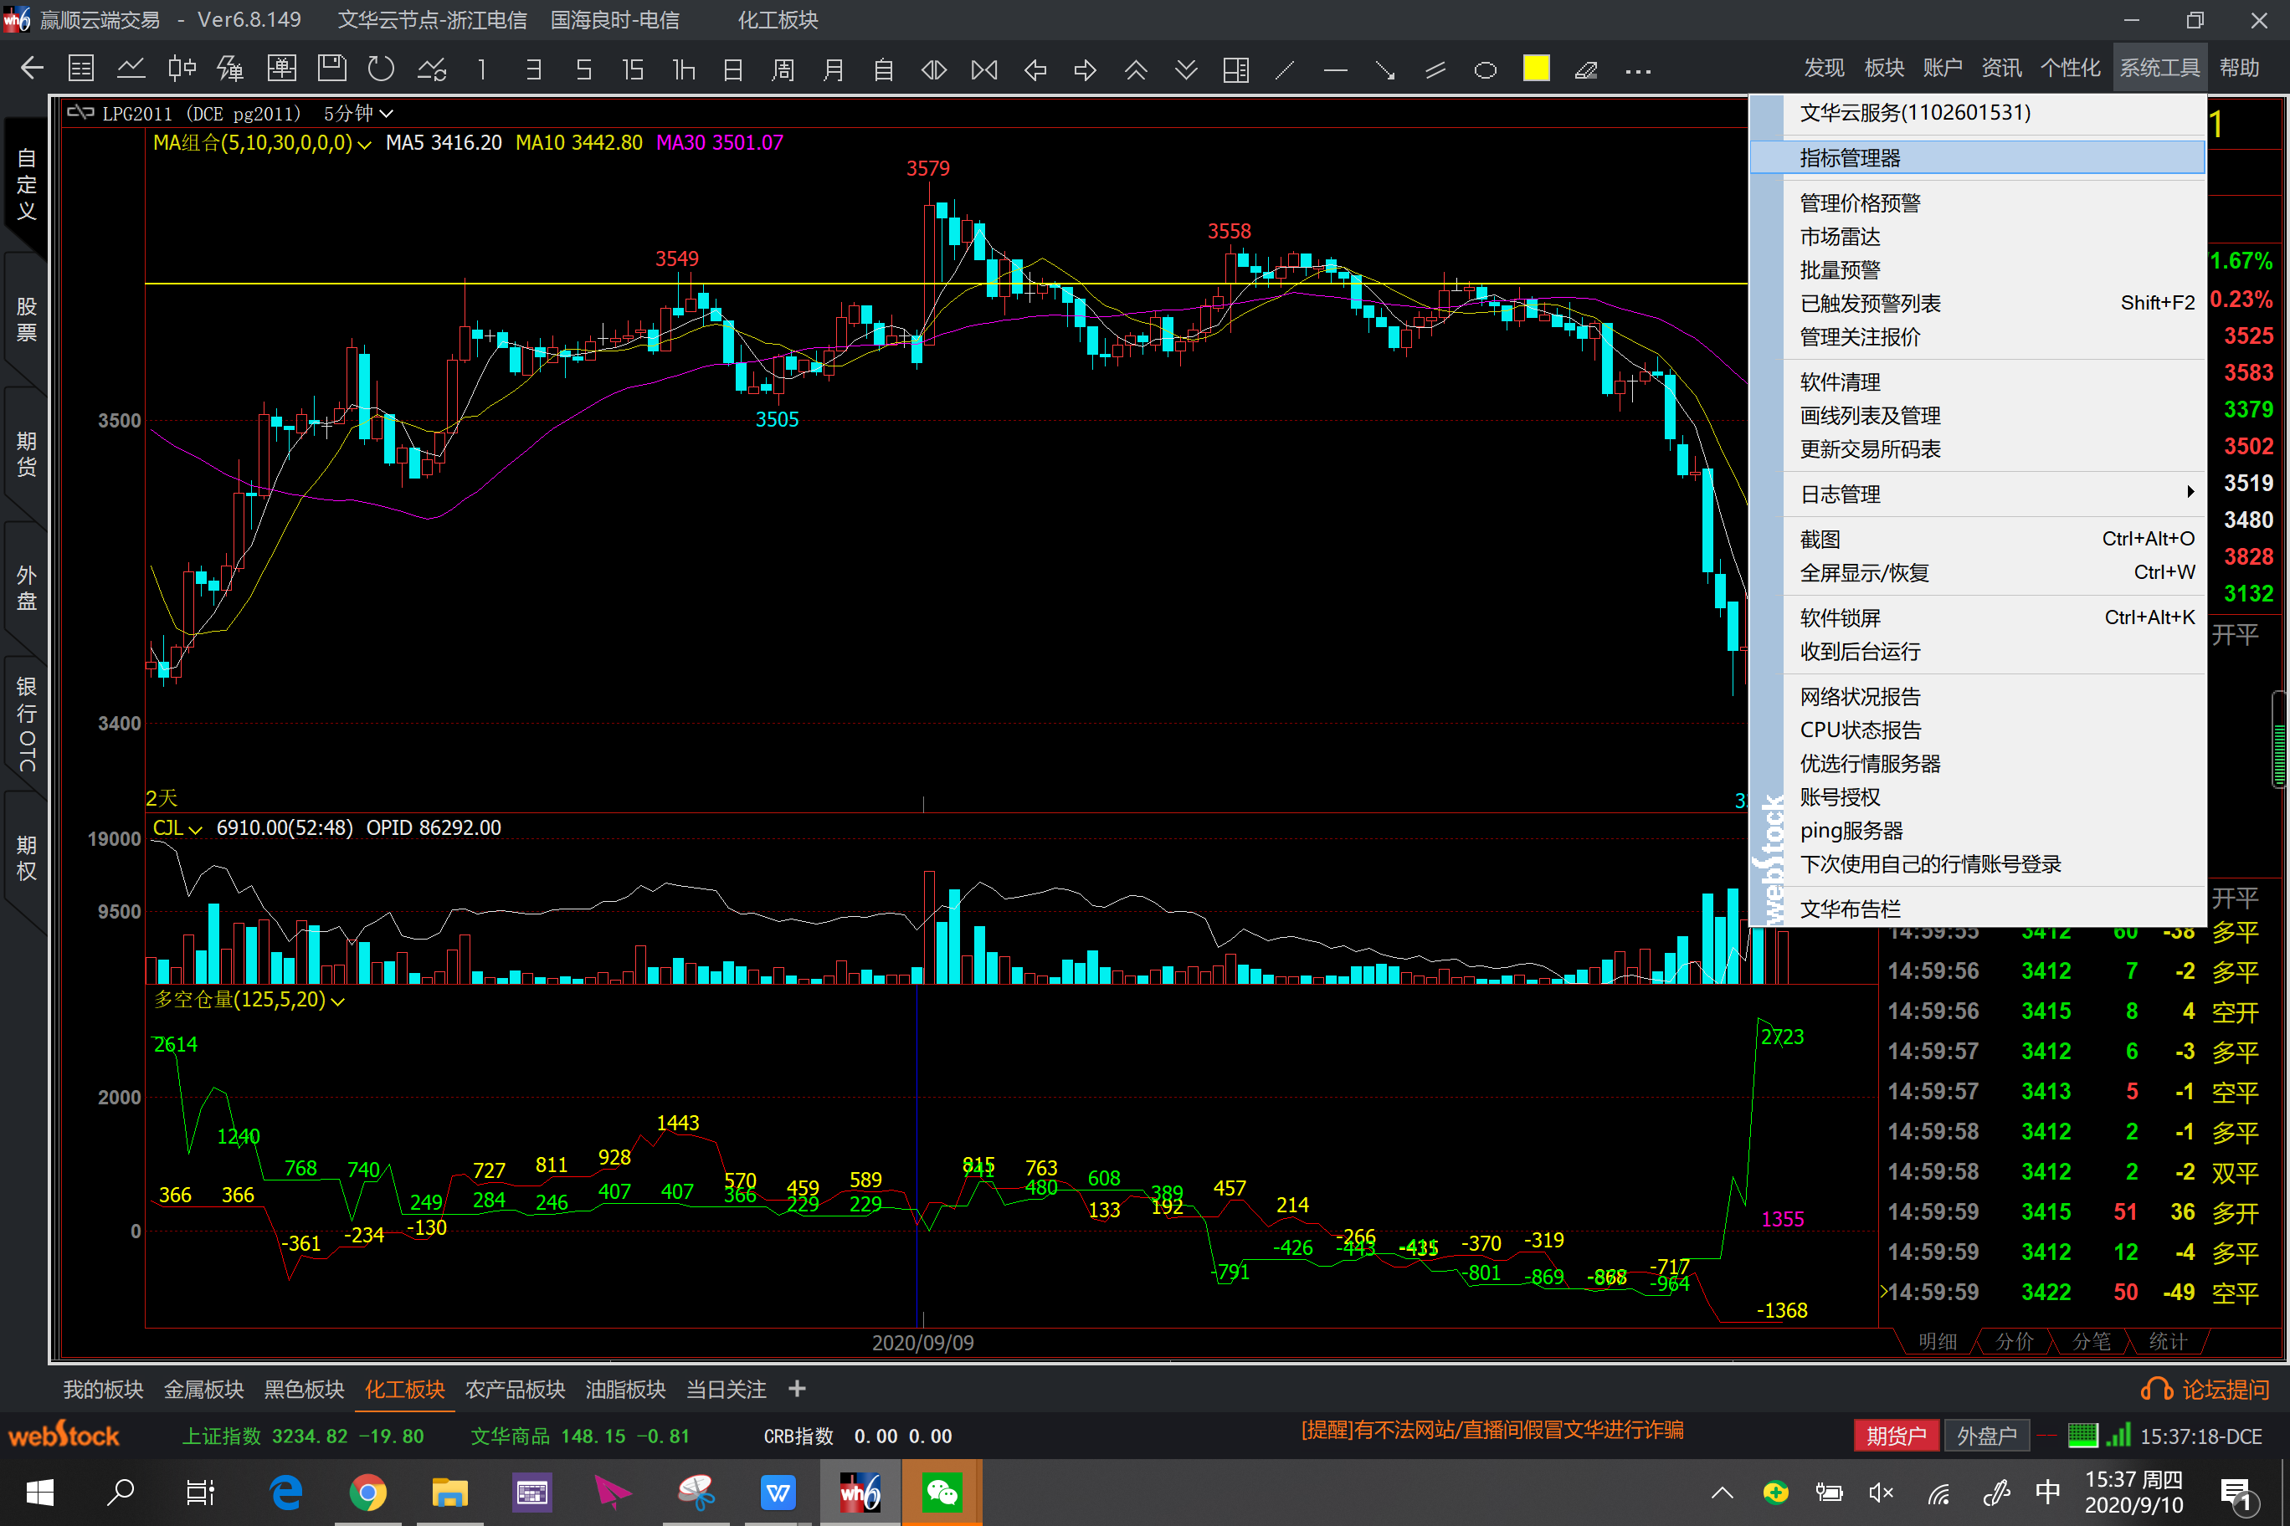Select the ellipse drawing tool

tap(1485, 69)
